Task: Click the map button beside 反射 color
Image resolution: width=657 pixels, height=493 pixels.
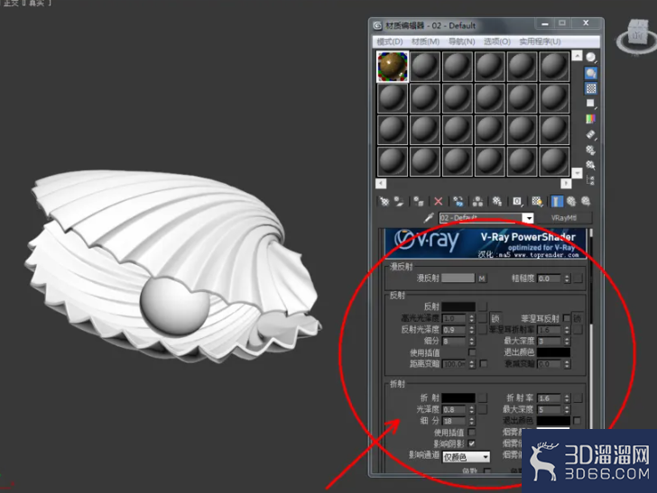Action: (483, 306)
